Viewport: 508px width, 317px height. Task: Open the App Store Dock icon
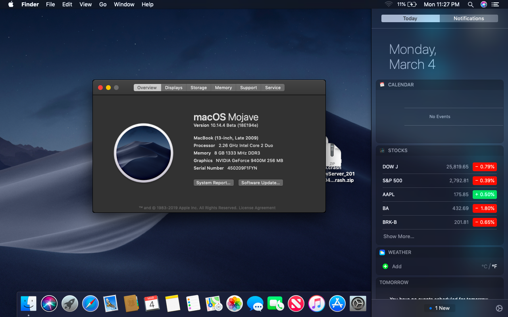(337, 304)
